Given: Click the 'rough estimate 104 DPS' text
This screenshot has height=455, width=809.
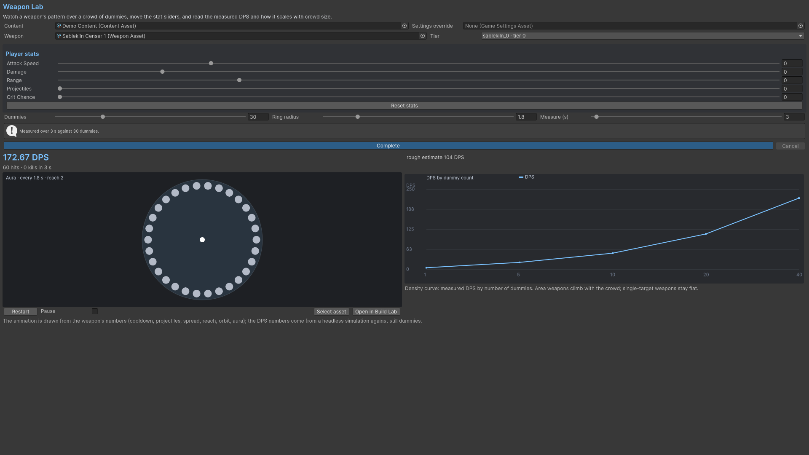Looking at the screenshot, I should [435, 158].
